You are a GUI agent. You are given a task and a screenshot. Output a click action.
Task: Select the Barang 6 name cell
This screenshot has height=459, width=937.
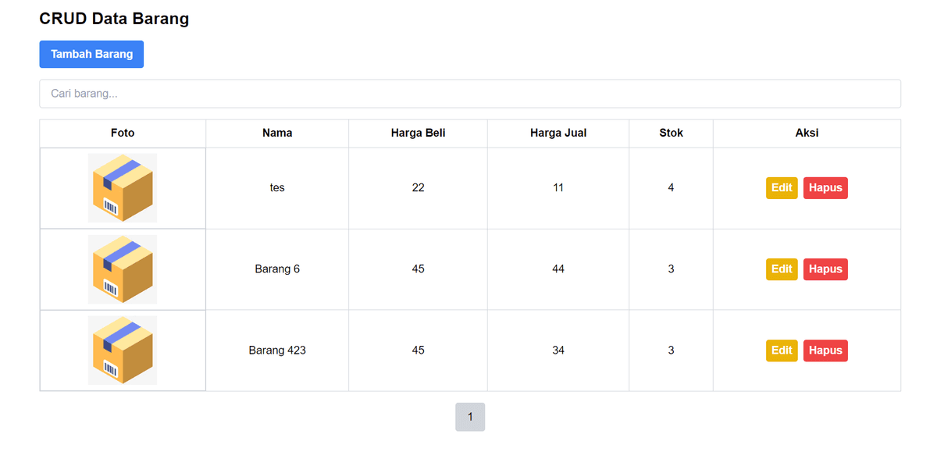(x=277, y=269)
